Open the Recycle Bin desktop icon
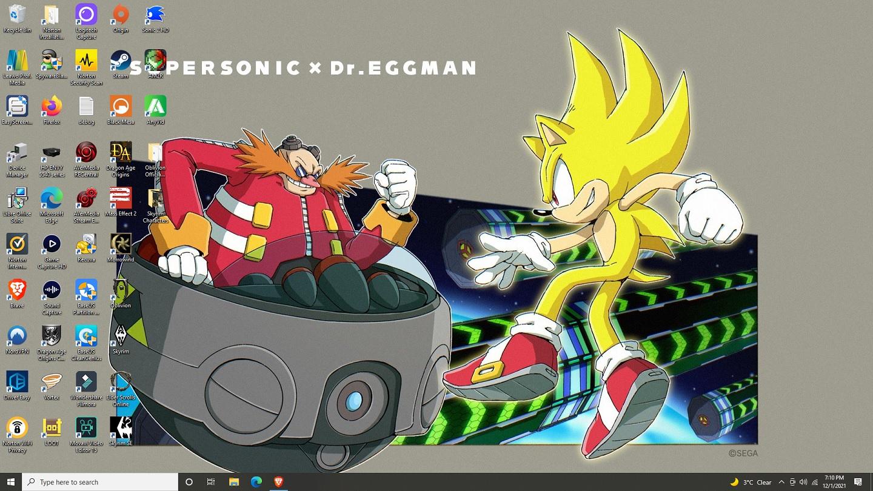 [x=17, y=18]
